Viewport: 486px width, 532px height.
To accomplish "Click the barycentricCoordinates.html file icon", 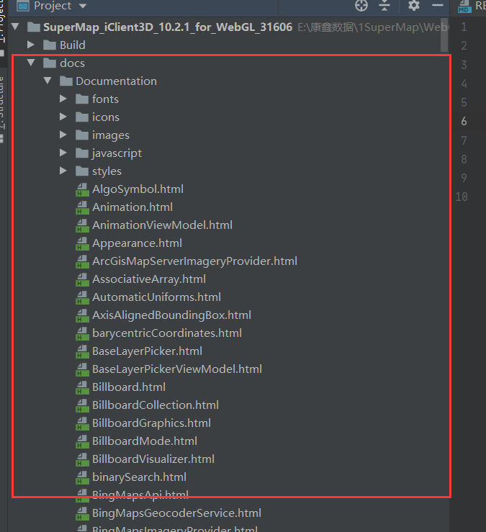I will pos(82,333).
